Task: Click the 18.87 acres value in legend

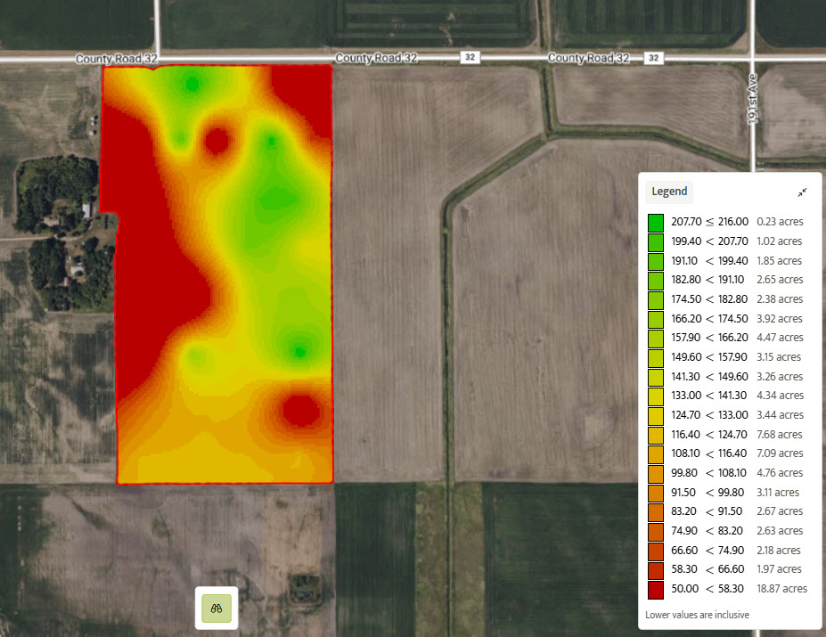Action: tap(781, 589)
